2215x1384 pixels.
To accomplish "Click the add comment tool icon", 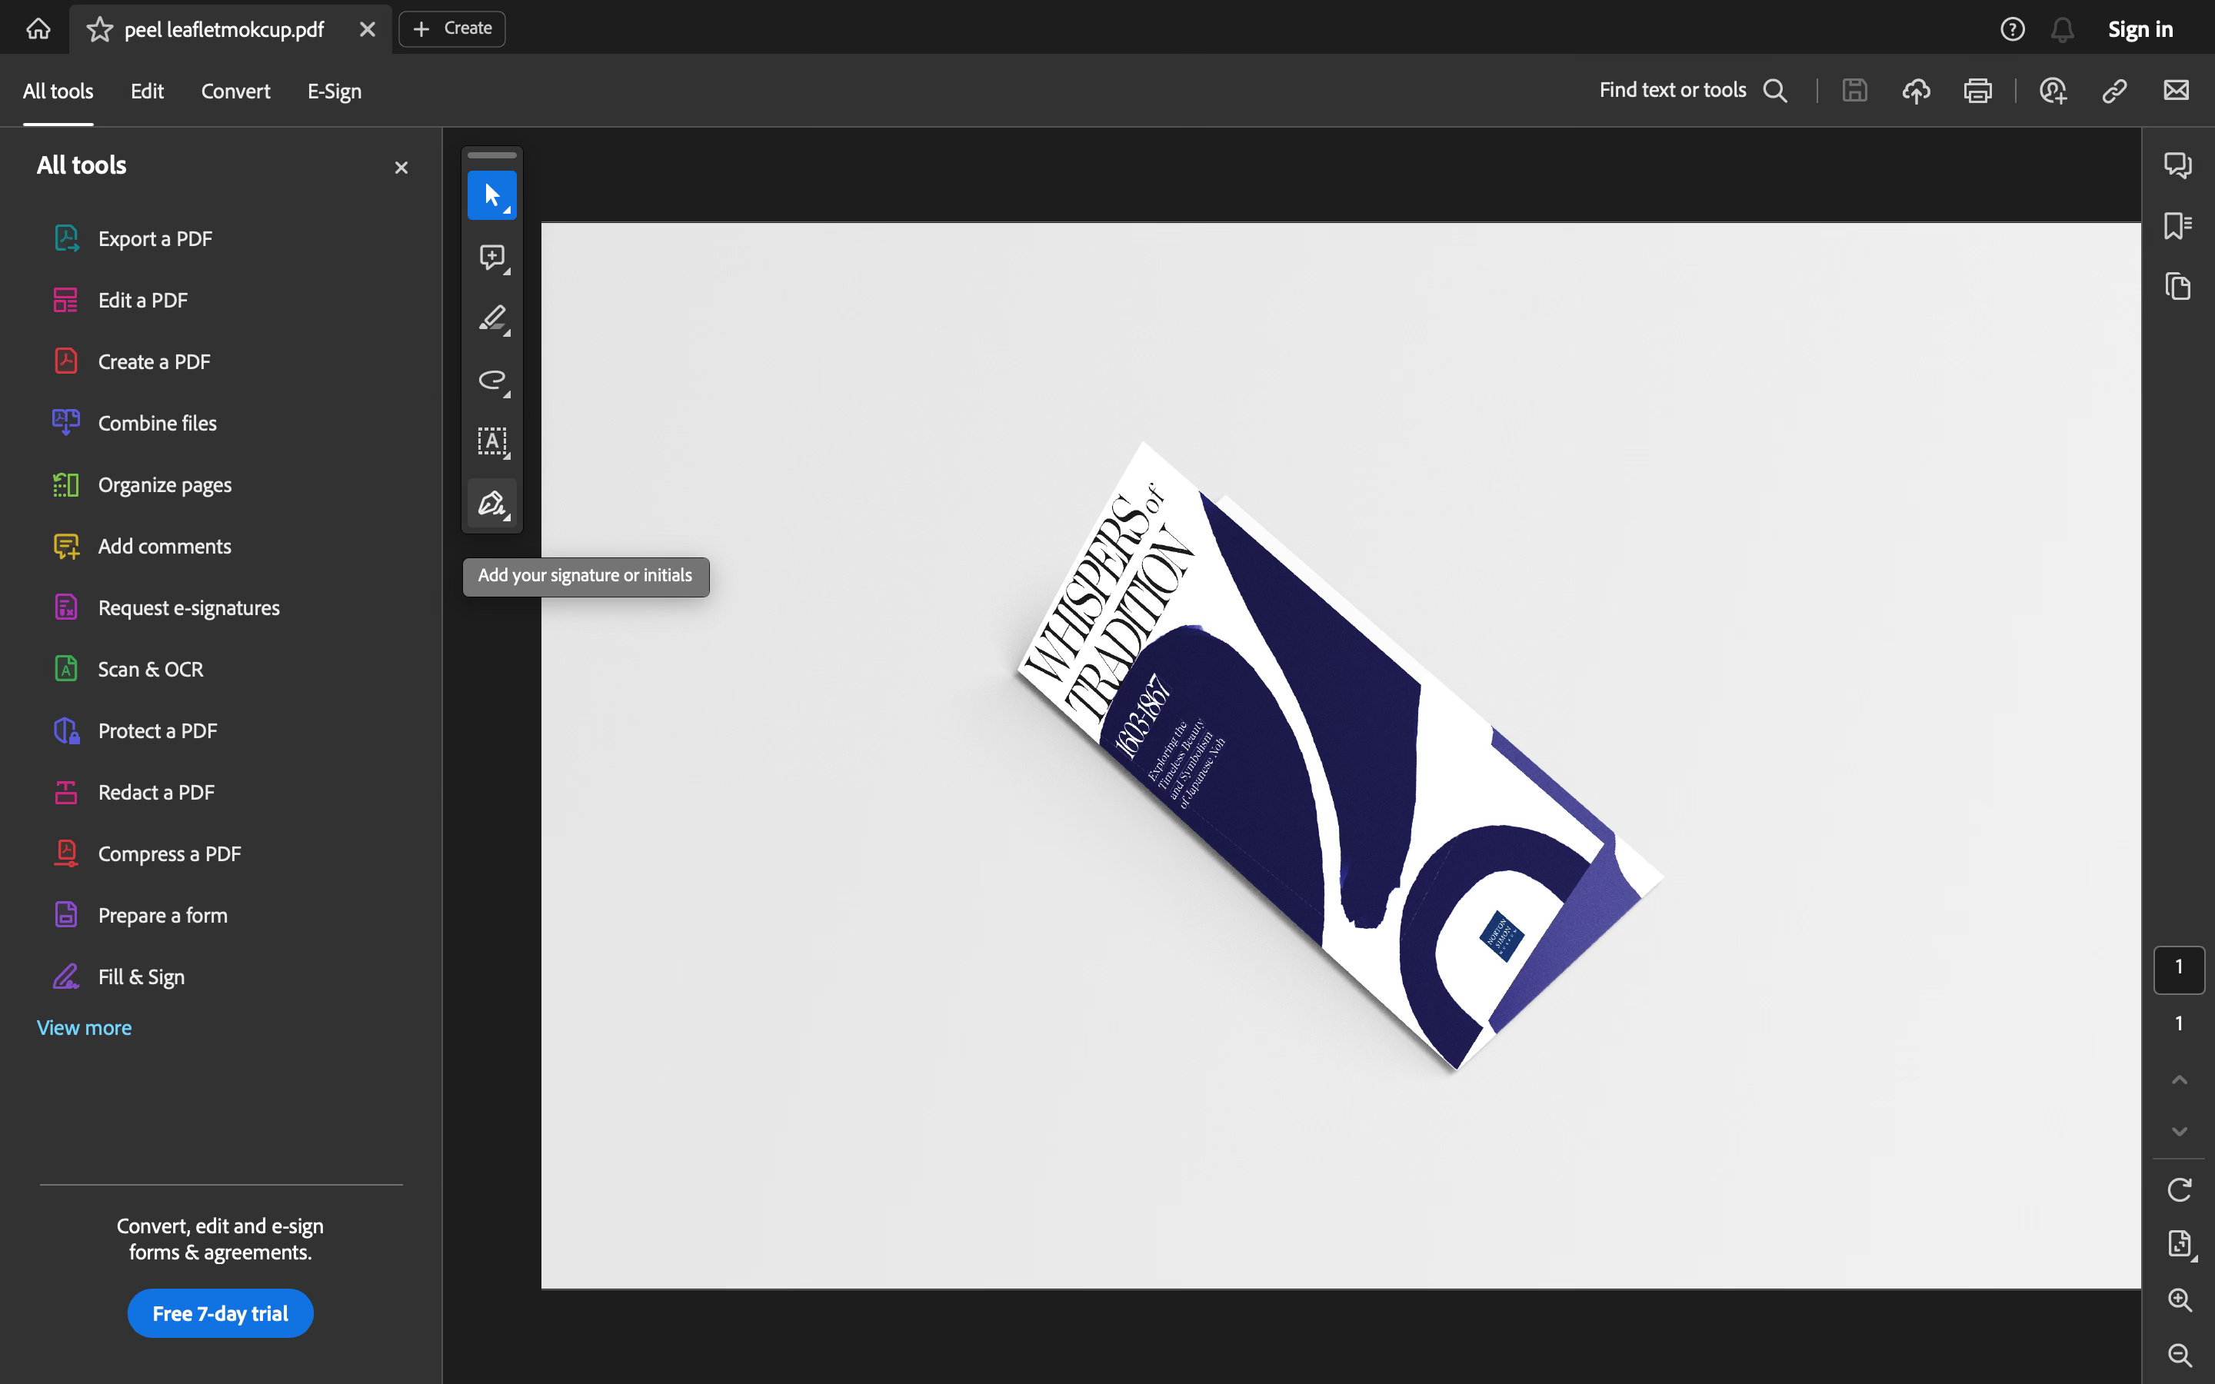I will 491,256.
